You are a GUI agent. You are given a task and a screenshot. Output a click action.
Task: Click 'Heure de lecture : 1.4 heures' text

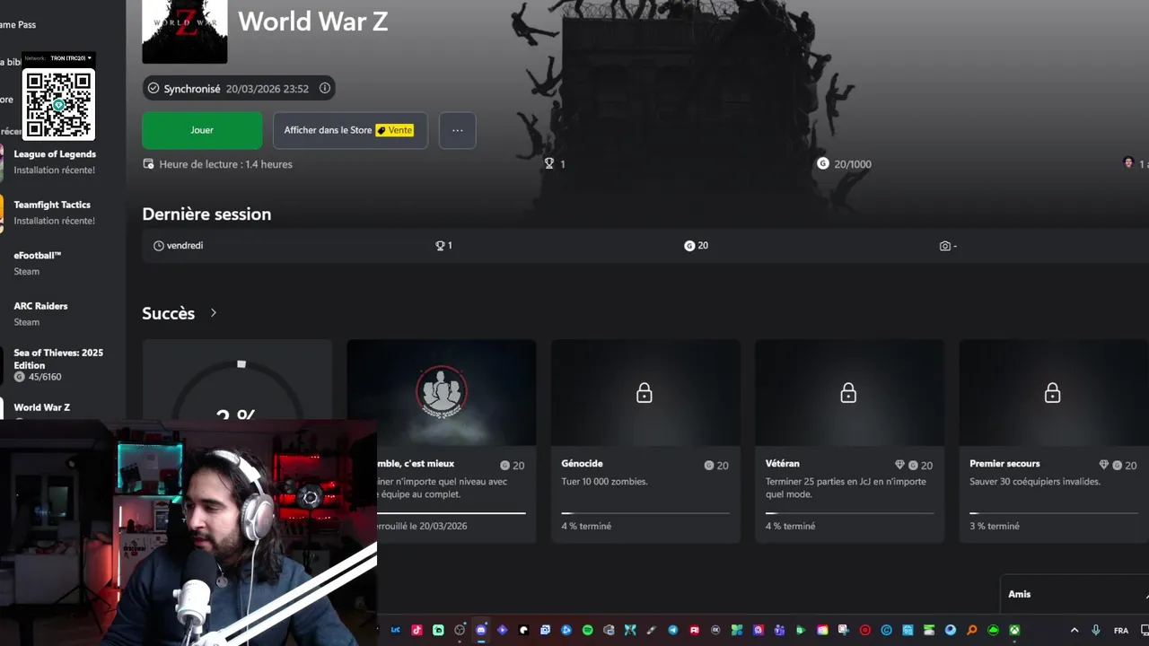pyautogui.click(x=225, y=164)
